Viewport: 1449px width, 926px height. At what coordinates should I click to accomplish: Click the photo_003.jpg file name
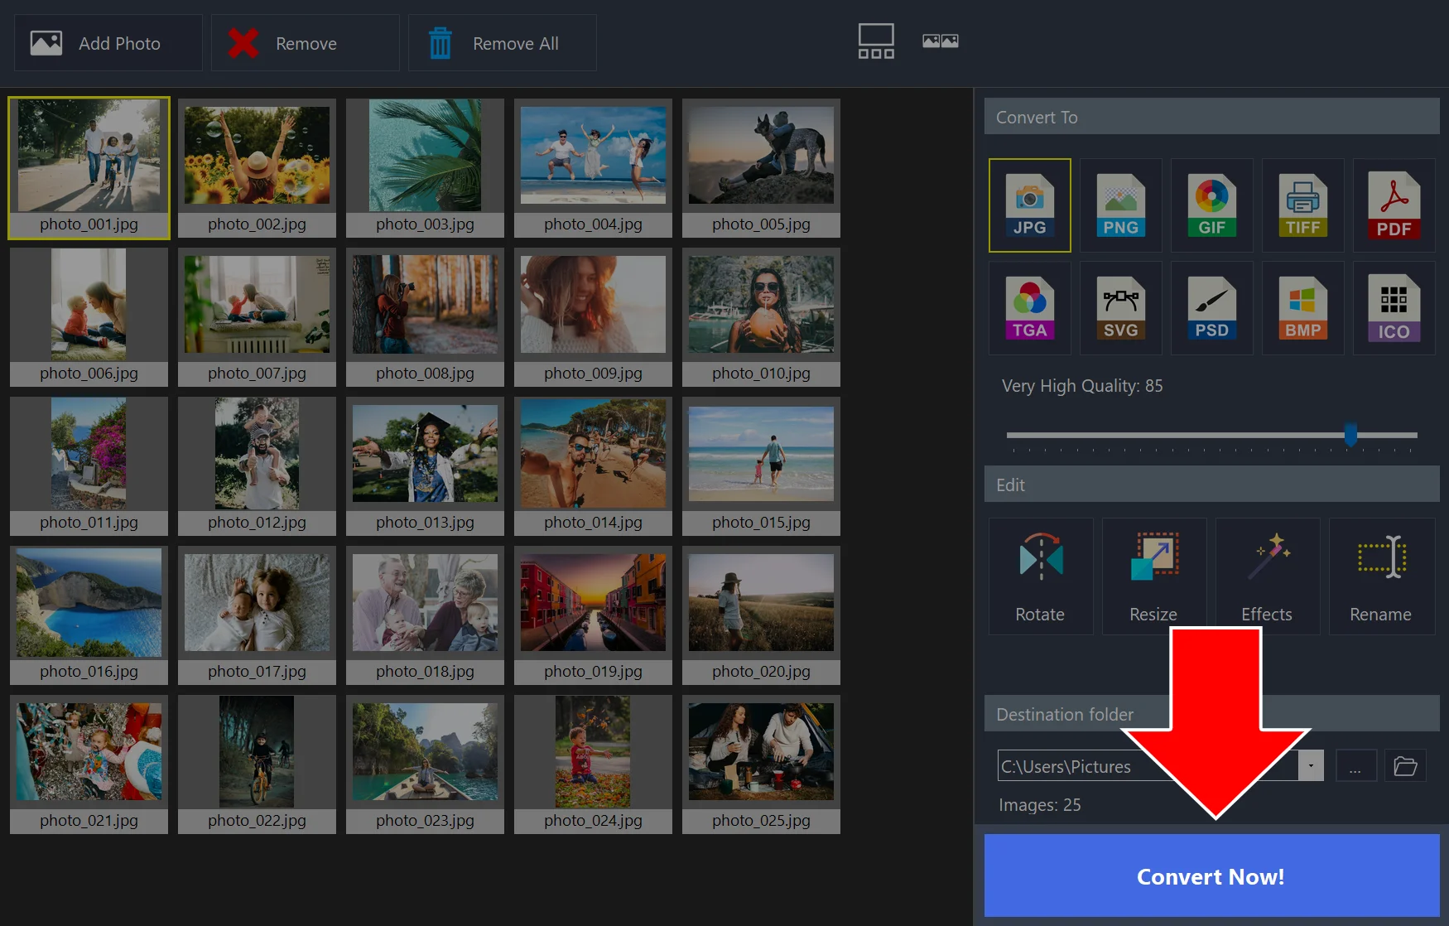click(425, 224)
